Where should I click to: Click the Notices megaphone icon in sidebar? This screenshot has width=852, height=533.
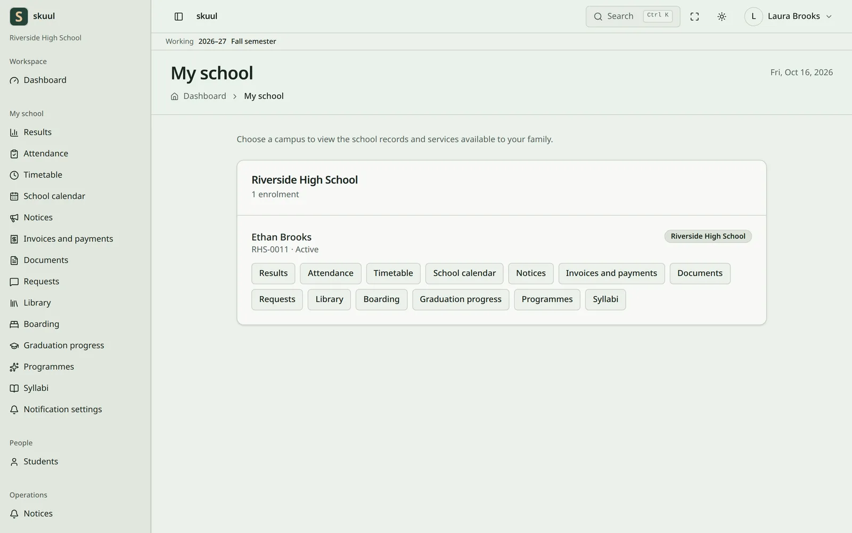14,218
